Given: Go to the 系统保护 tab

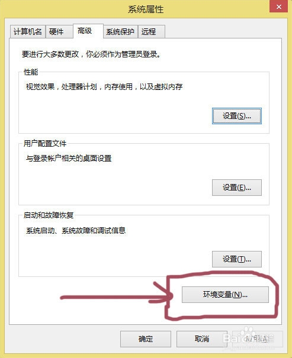Looking at the screenshot, I should (x=120, y=31).
